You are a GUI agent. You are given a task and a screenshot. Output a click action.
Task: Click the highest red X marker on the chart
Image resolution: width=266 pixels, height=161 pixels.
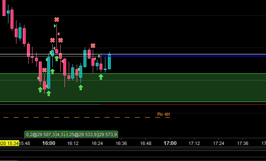[56, 20]
